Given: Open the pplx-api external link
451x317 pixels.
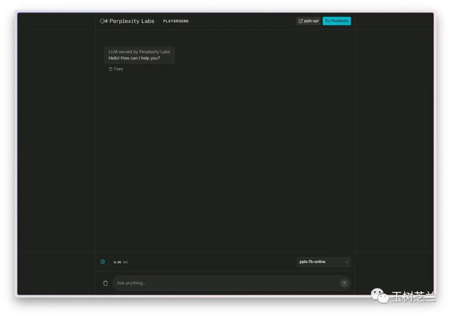Looking at the screenshot, I should [x=308, y=21].
